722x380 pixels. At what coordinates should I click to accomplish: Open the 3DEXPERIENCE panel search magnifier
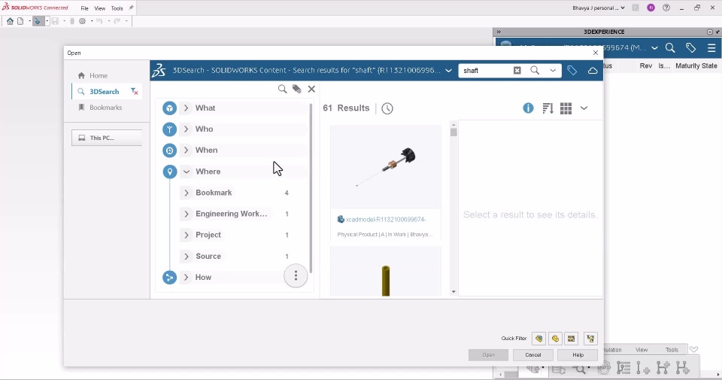tap(670, 48)
